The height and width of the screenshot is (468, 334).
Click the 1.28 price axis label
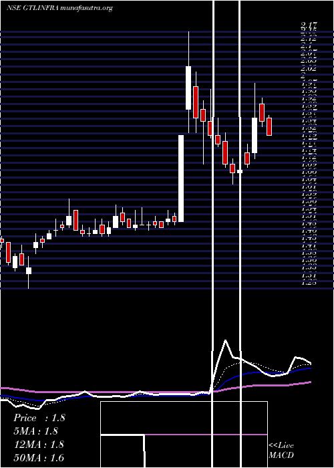(x=309, y=283)
